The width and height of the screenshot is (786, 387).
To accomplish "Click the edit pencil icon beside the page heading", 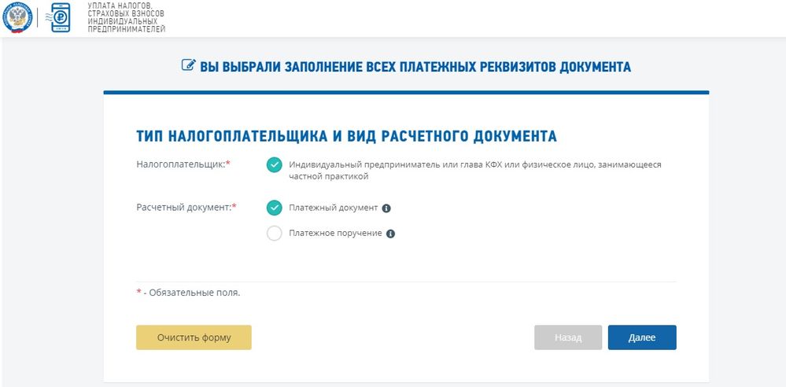I will tap(188, 65).
